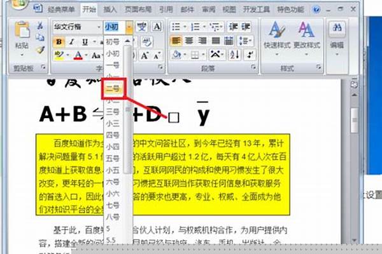Open the underline style arrow
The width and height of the screenshot is (382, 254).
94,42
